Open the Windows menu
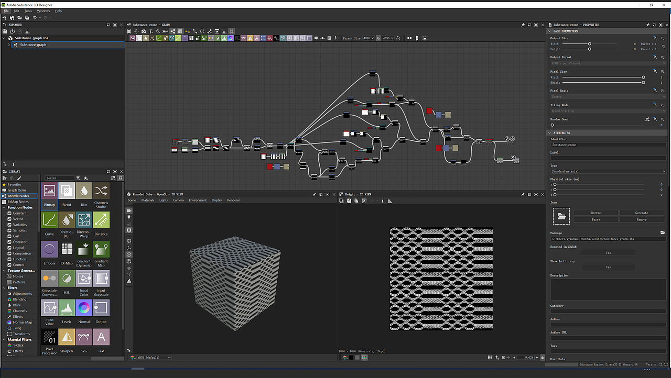 [44, 10]
